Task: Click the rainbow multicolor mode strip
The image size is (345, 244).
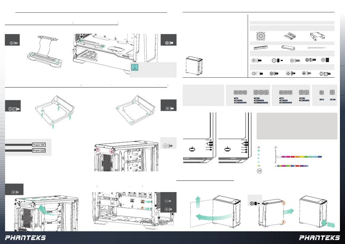Action: [293, 166]
